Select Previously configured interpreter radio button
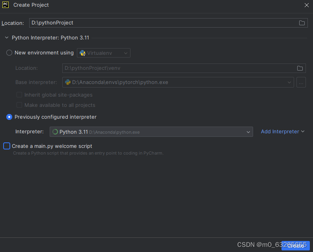 click(9, 117)
